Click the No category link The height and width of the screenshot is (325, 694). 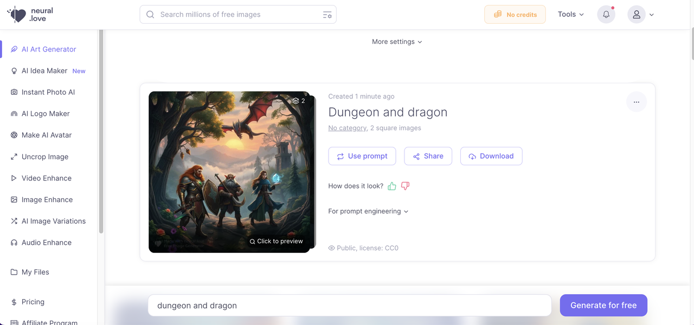click(348, 128)
